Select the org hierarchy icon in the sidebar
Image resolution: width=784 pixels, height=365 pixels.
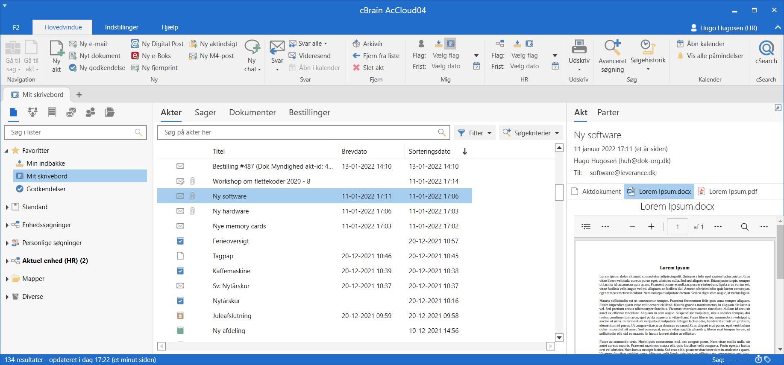coord(33,112)
